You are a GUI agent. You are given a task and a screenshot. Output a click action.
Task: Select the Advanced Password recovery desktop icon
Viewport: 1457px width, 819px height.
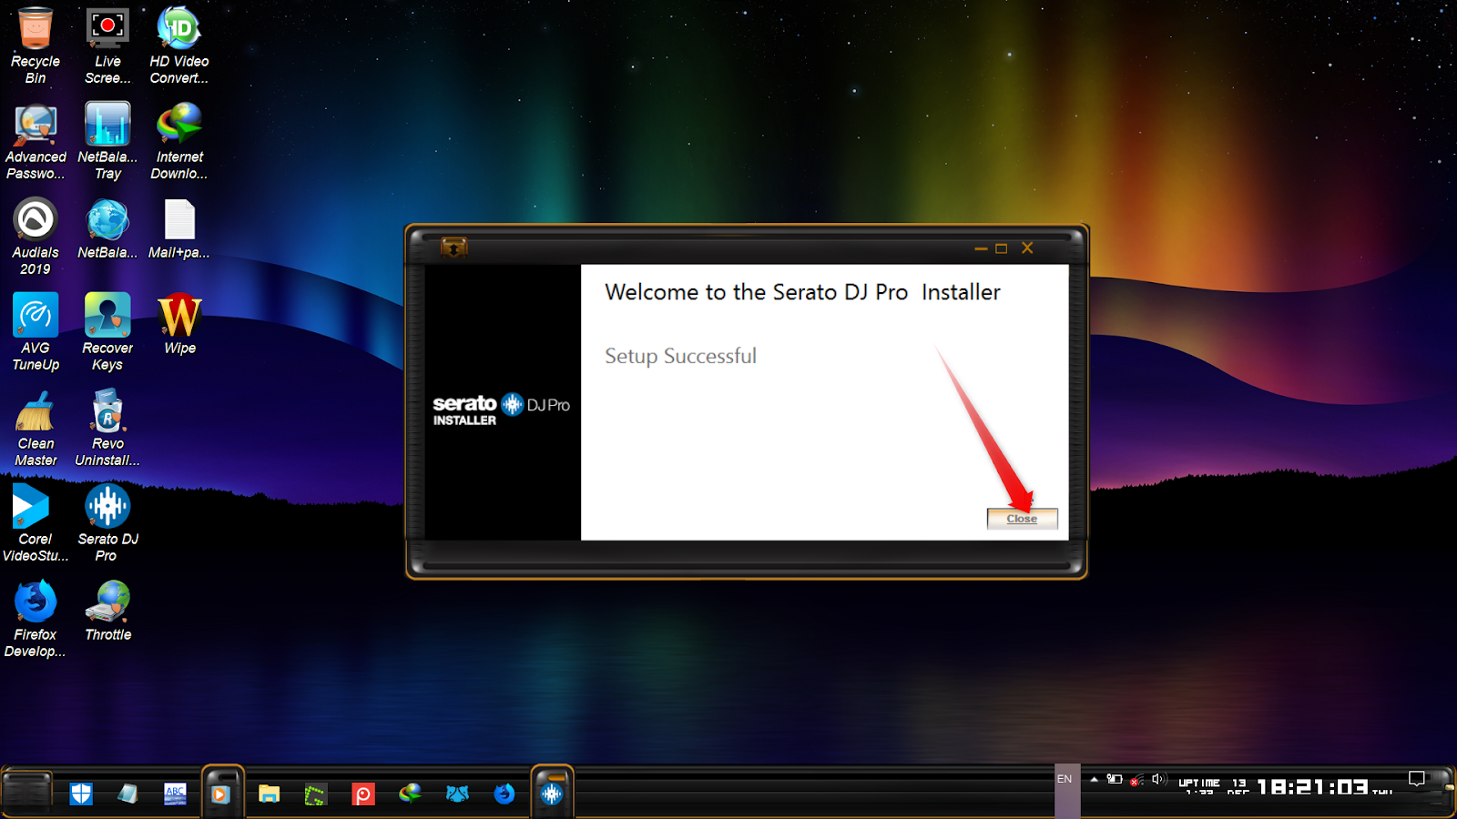pos(36,141)
